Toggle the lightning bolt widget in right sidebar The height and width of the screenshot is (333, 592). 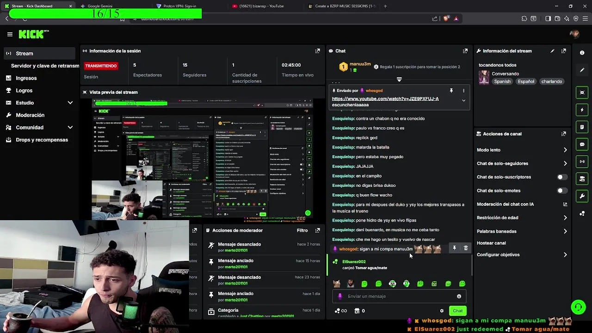pyautogui.click(x=582, y=110)
